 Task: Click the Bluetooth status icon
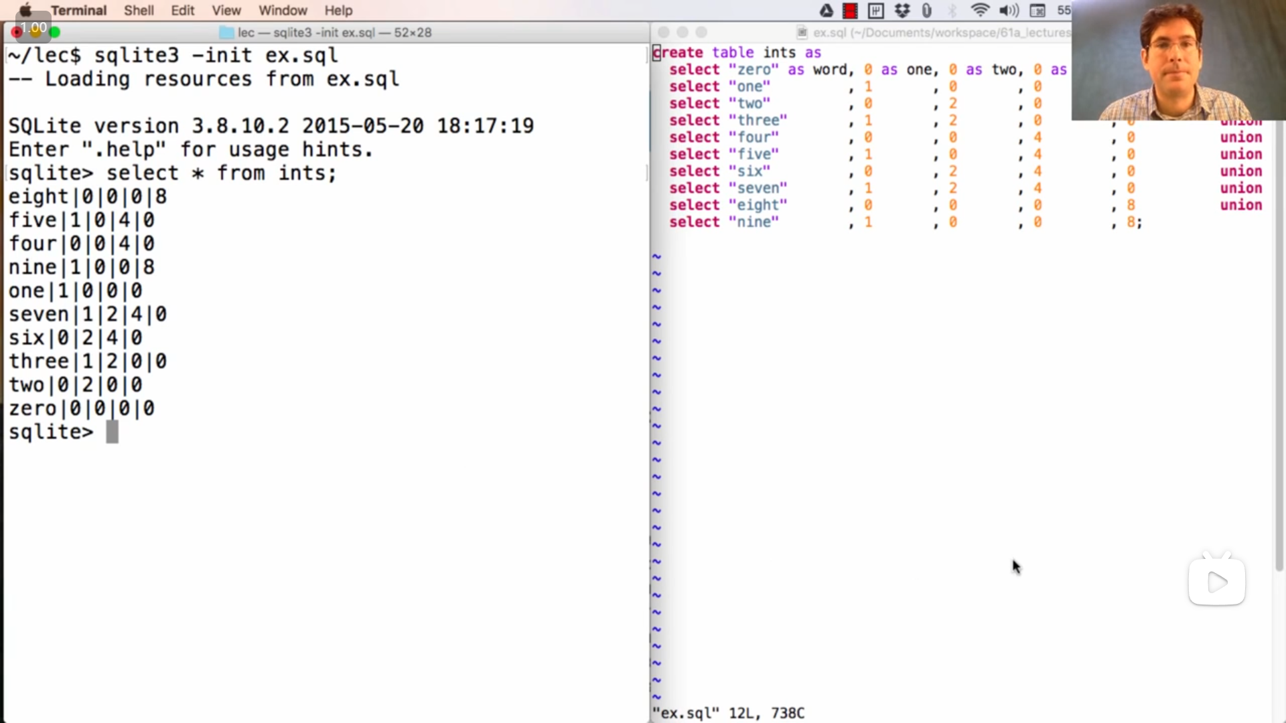pyautogui.click(x=952, y=10)
